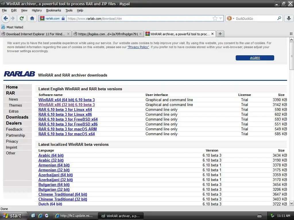294x220 pixels.
Task: Reload the page with the refresh icon
Action: 22,18
